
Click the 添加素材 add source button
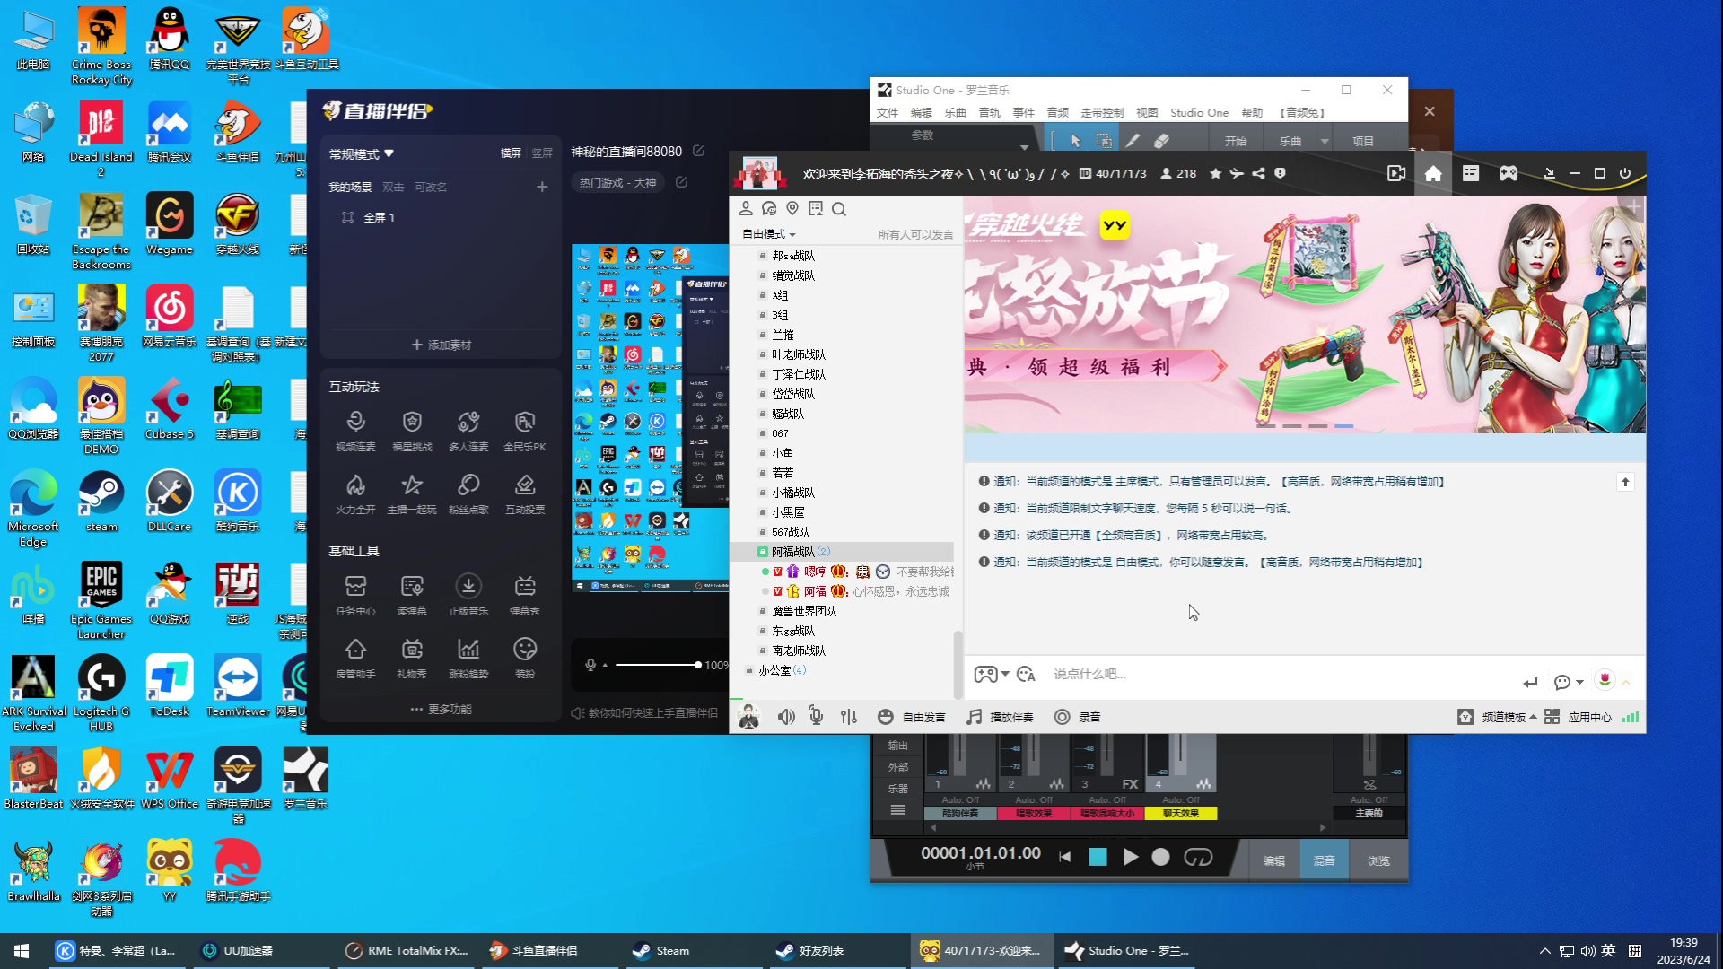441,345
